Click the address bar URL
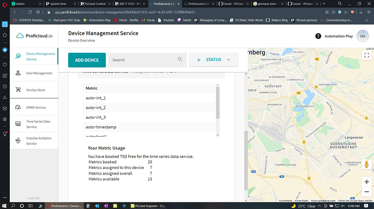 tap(125, 12)
